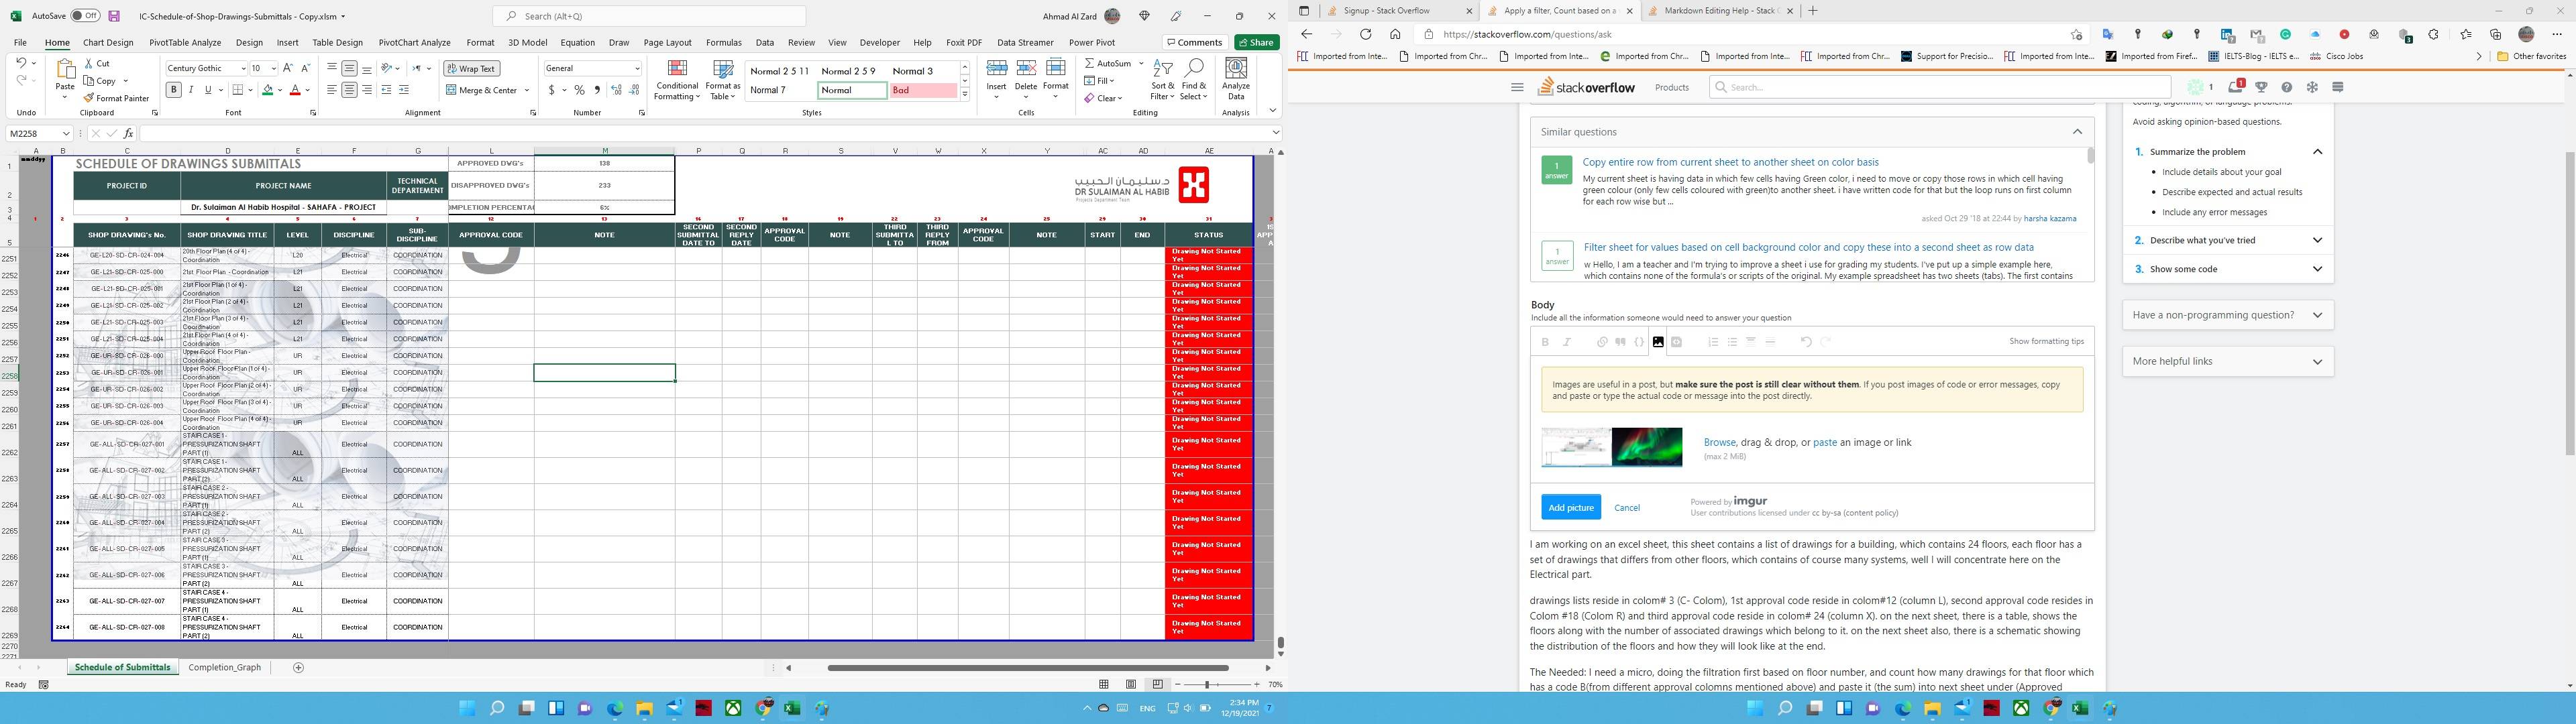Viewport: 2576px width, 724px height.
Task: Click the Add picture button
Action: [x=1571, y=507]
